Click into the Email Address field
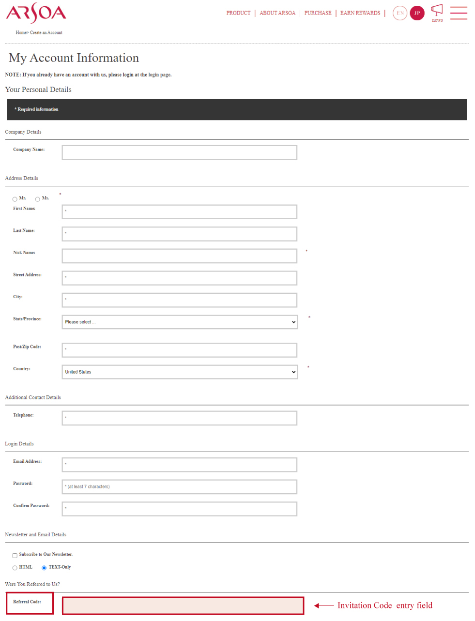Screen dimensions: 475x621 pos(180,465)
